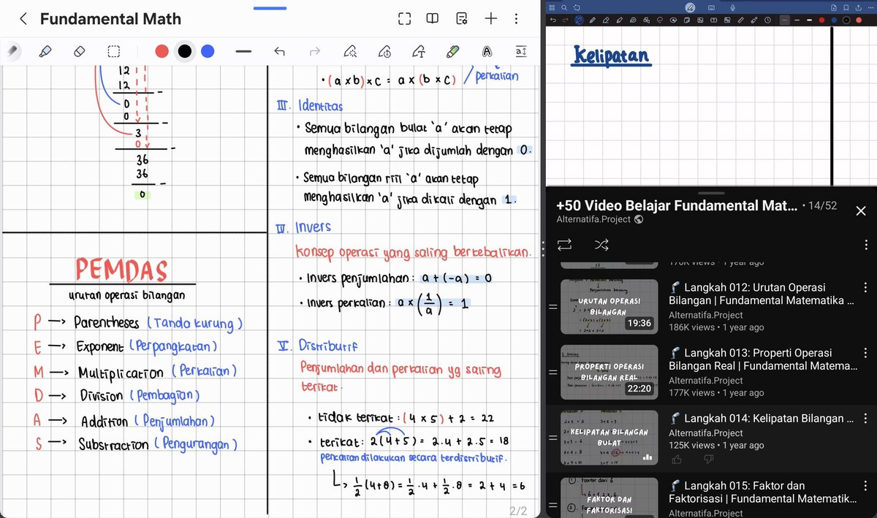Play Langkah 013: Properti Operasi Bilangan Real
This screenshot has width=877, height=518.
click(763, 359)
